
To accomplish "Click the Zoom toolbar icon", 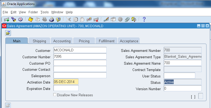I will tap(113, 20).
